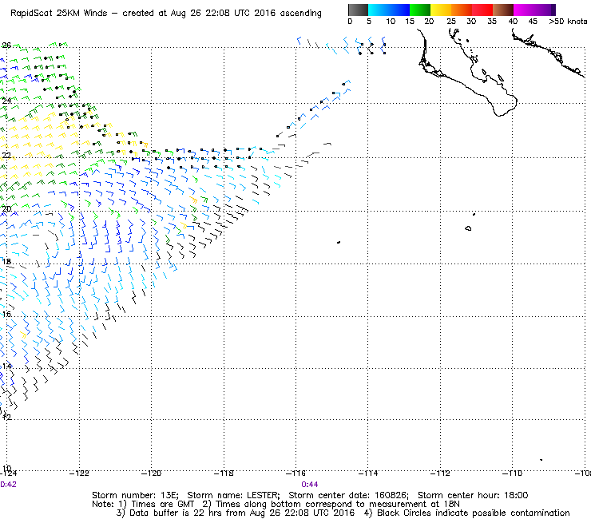Click the '0:44' purple time marker
591x519 pixels.
(309, 485)
